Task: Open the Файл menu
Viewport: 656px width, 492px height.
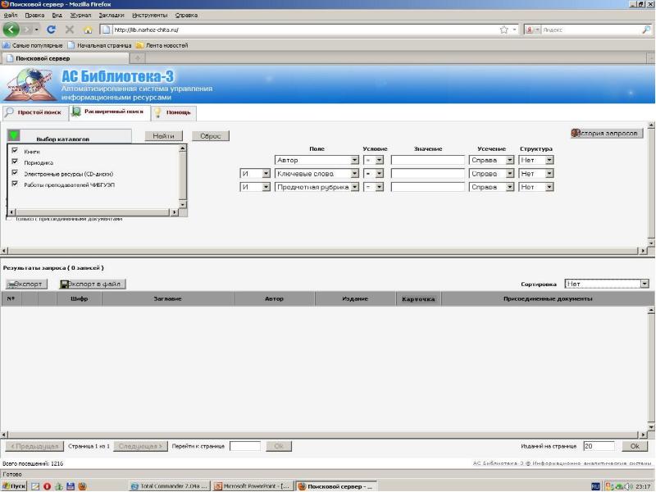Action: click(11, 15)
